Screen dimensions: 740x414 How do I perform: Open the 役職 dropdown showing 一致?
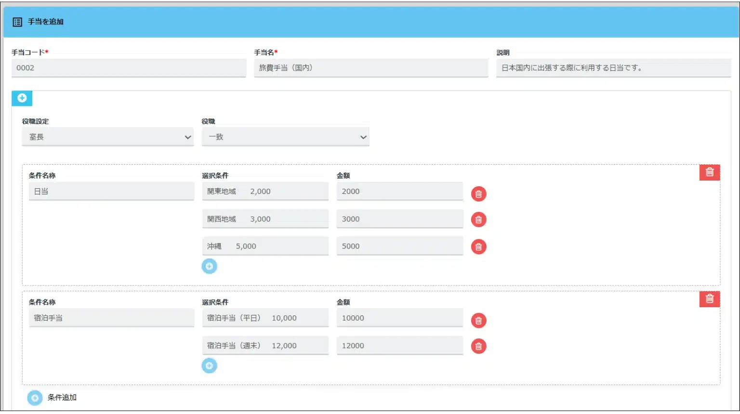point(285,137)
